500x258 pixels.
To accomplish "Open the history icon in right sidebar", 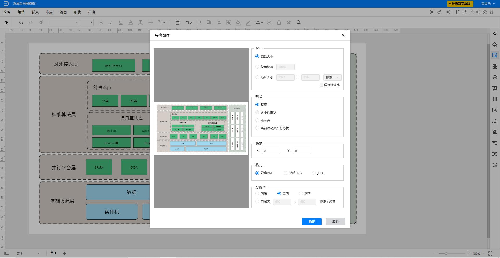I will [495, 165].
